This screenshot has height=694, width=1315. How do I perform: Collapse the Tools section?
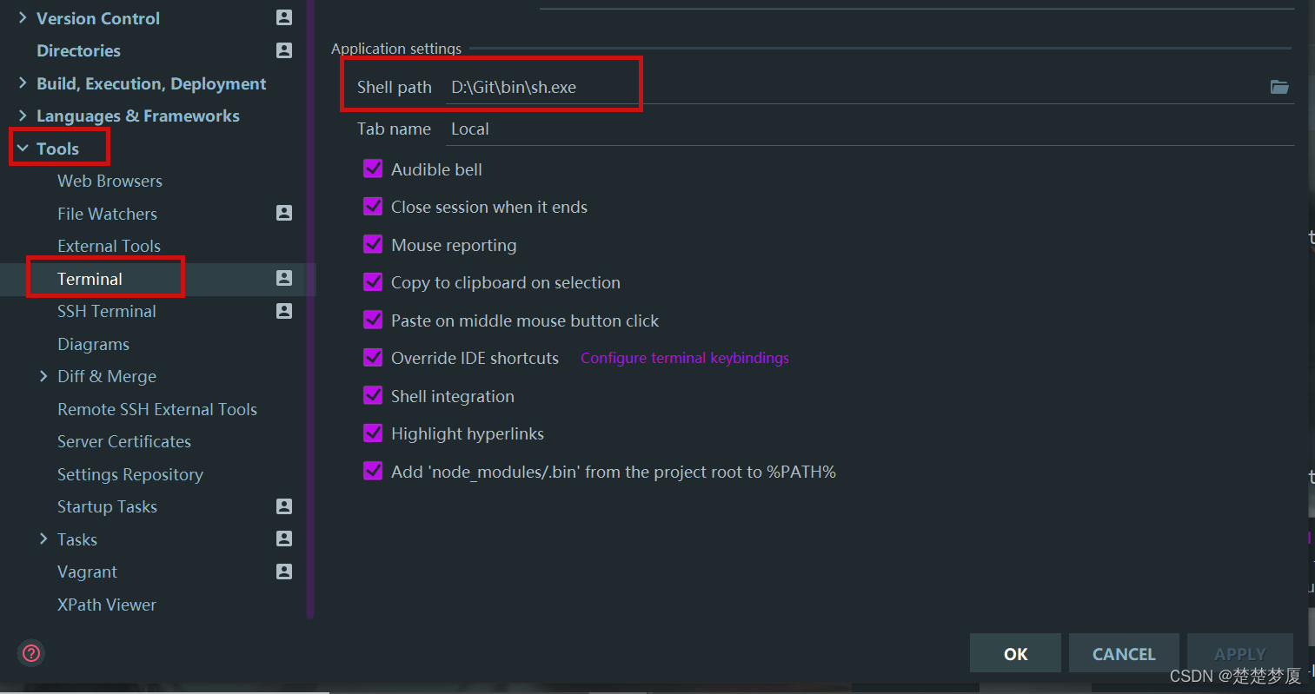pyautogui.click(x=23, y=147)
